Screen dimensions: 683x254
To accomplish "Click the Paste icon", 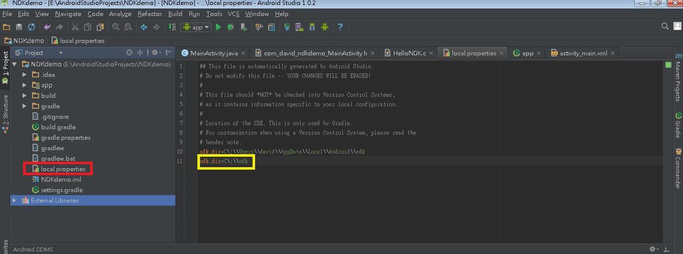I will pyautogui.click(x=100, y=27).
